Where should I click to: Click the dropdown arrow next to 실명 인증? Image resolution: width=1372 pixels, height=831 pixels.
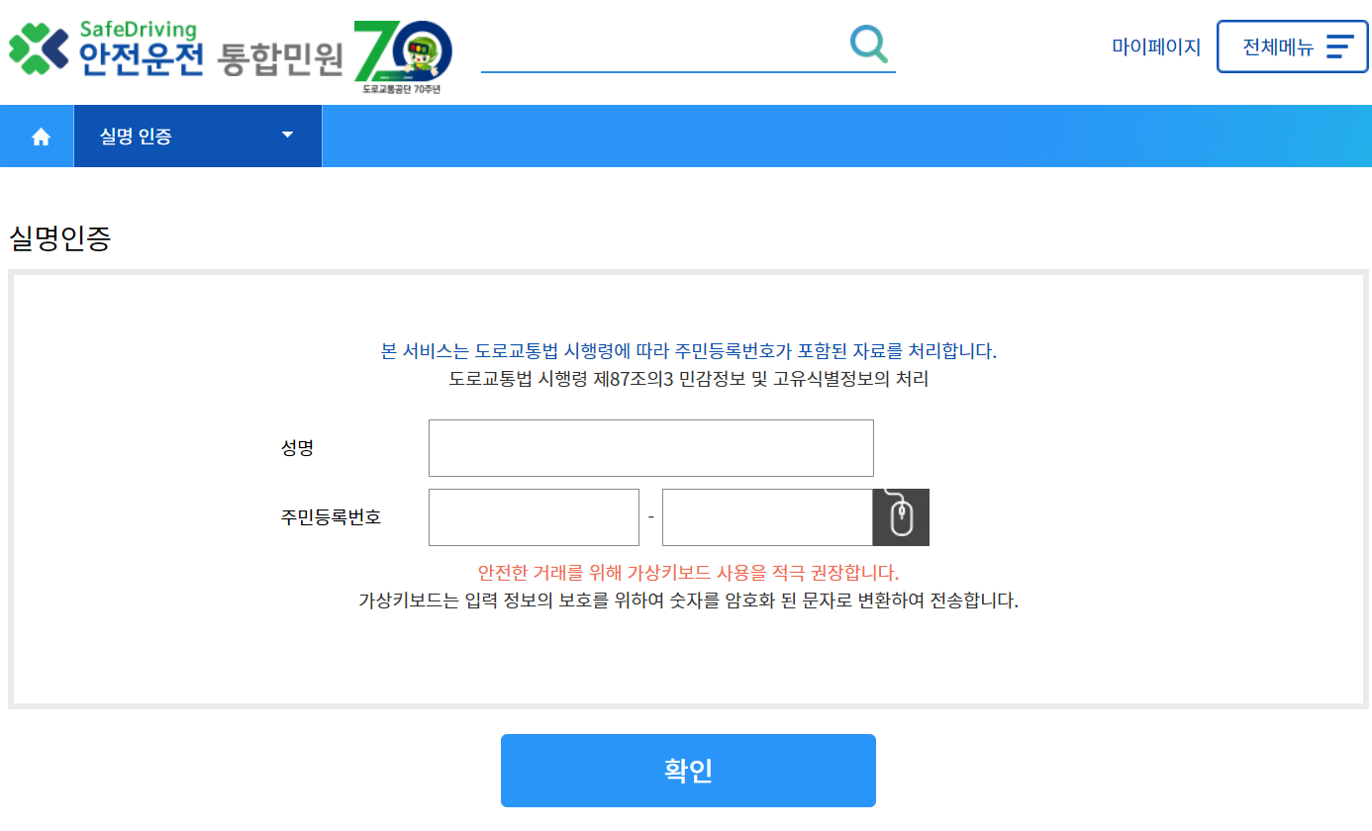click(x=287, y=136)
